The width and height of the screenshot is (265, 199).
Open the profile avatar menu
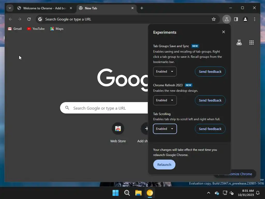tap(245, 19)
